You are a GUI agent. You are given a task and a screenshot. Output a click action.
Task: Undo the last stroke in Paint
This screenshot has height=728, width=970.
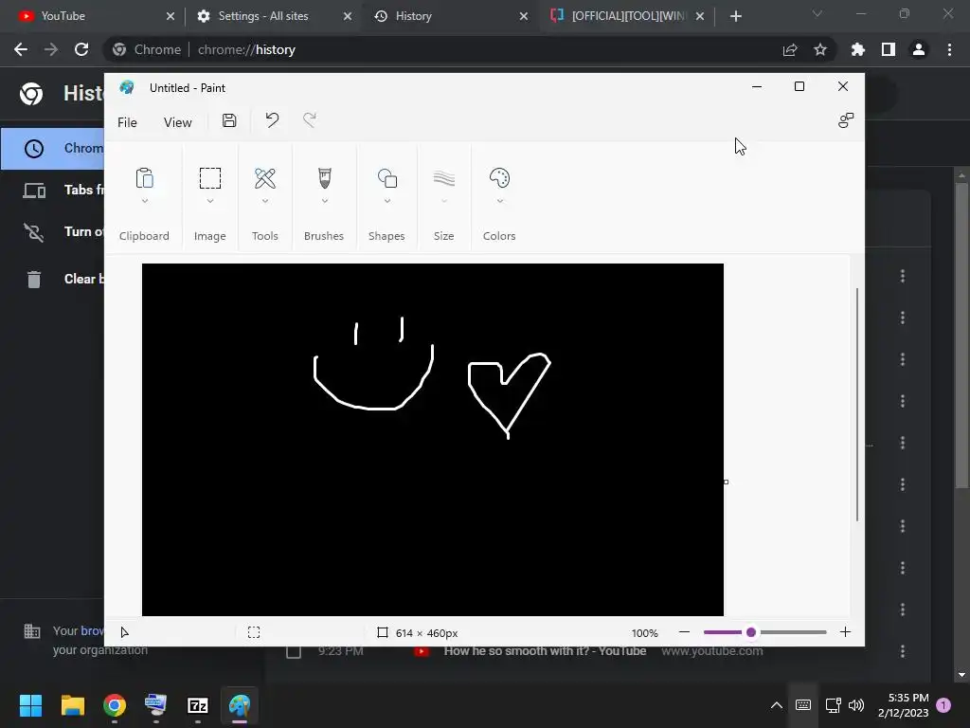point(272,120)
